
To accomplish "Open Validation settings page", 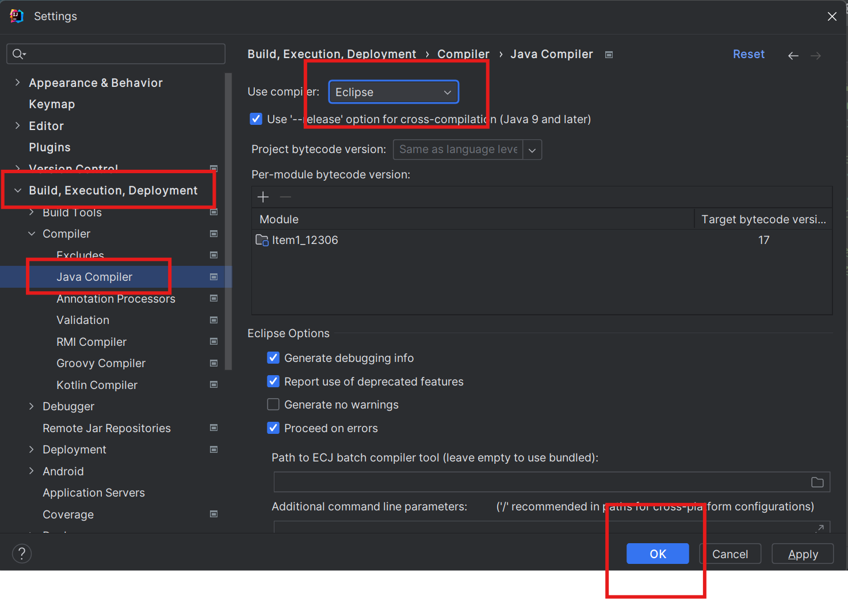I will pyautogui.click(x=83, y=320).
